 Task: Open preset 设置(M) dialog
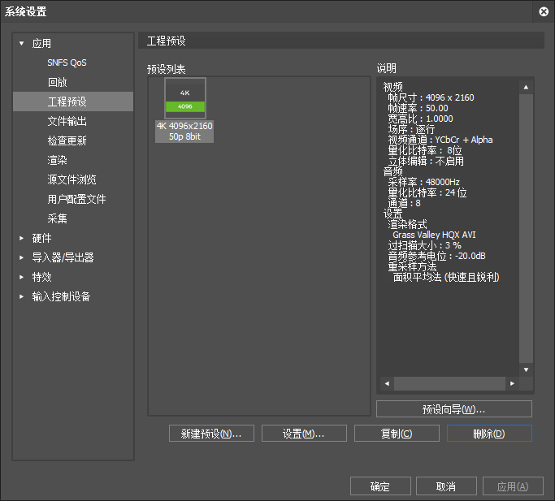coord(304,434)
